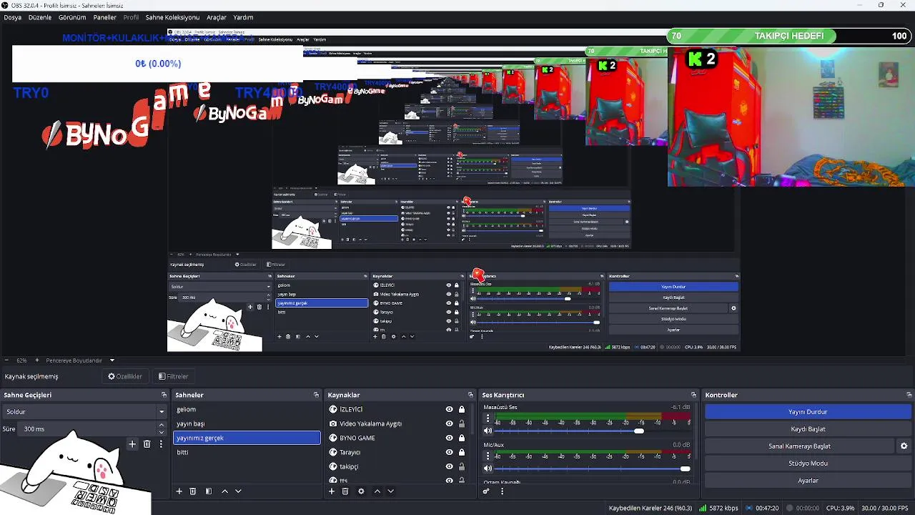This screenshot has height=515, width=915.
Task: Open the Dosya menu
Action: (x=12, y=17)
